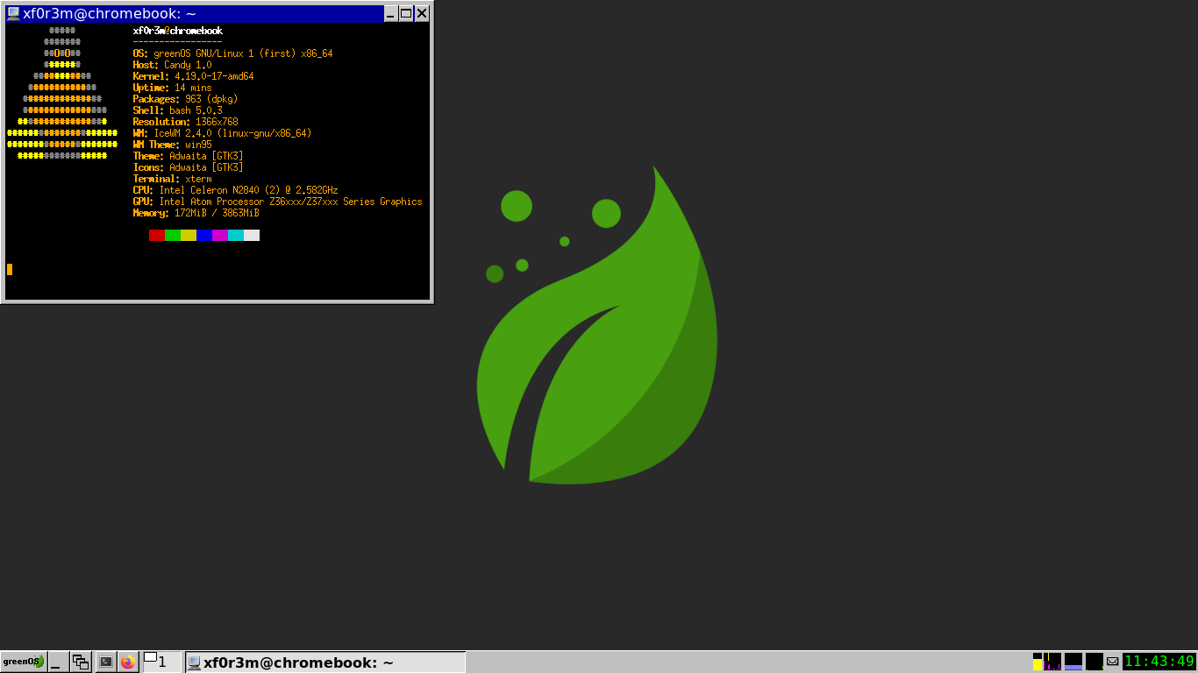
Task: Click the red color block in terminal
Action: point(156,235)
